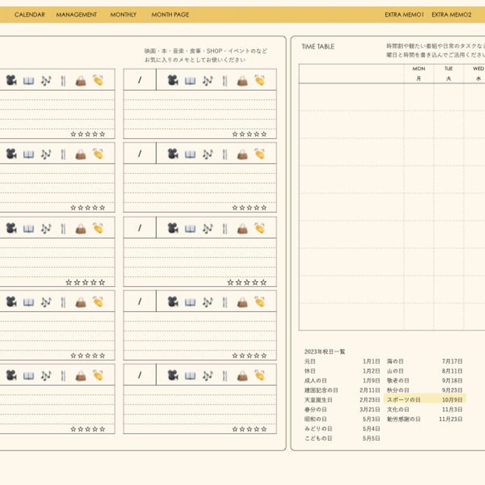Switch to the MANAGEMENT tab
Screen dimensions: 485x485
click(76, 15)
